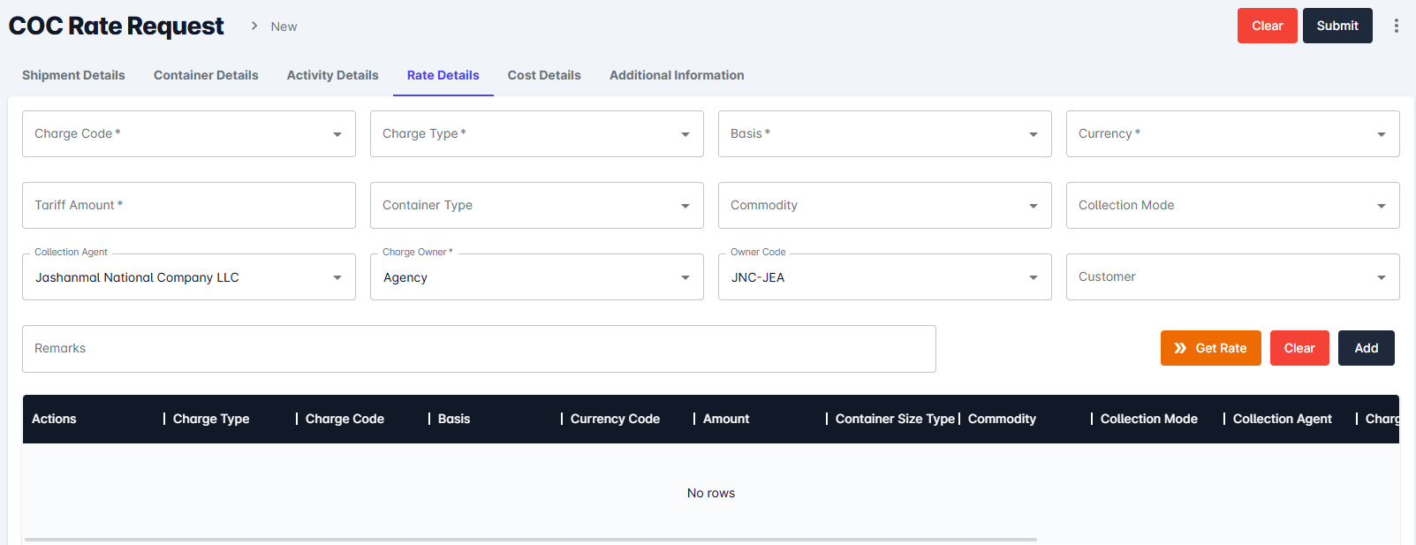Open the three-dot more options menu

tap(1396, 26)
